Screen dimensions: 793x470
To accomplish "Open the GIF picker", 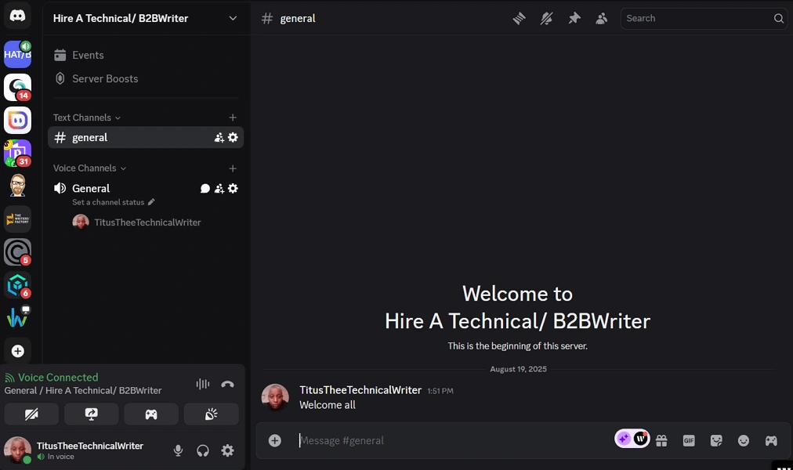I will coord(689,441).
